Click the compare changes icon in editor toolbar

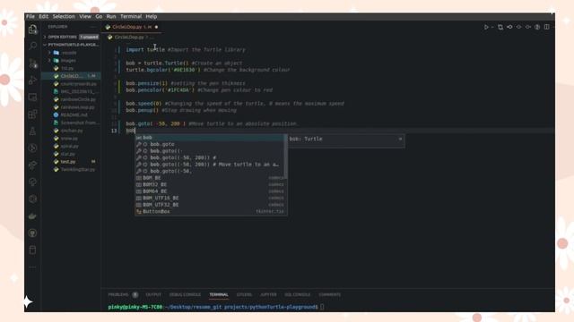point(500,27)
